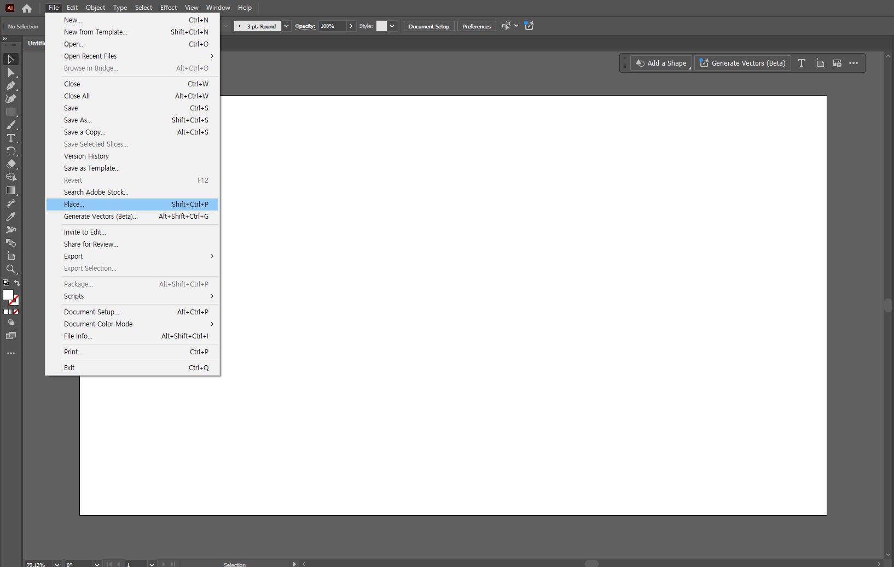The height and width of the screenshot is (567, 894).
Task: Open the zoom level dropdown
Action: click(x=57, y=564)
